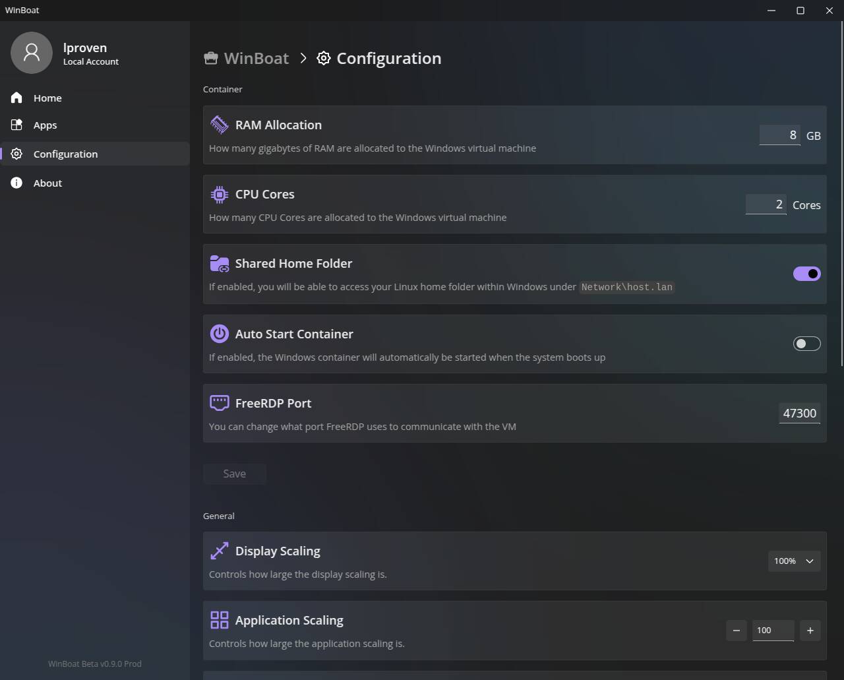The image size is (844, 680).
Task: Click the Auto Start Container power icon
Action: click(x=219, y=334)
